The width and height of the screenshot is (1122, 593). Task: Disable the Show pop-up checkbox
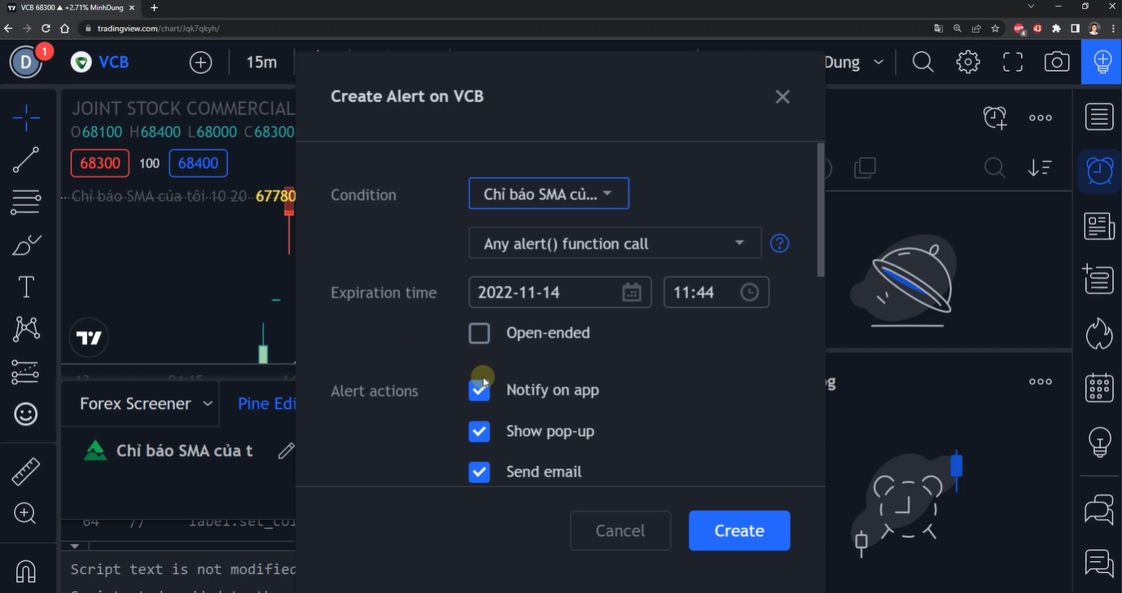coord(480,432)
